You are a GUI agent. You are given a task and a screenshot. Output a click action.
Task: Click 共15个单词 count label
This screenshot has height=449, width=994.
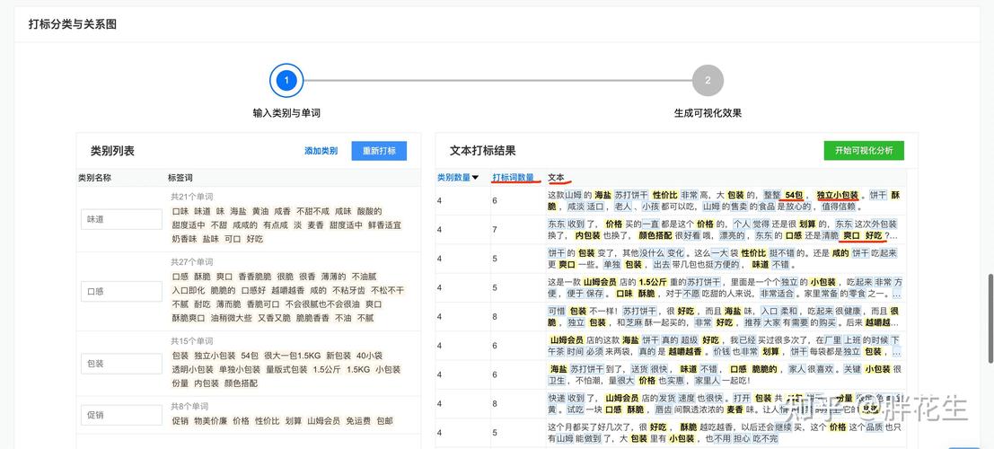(x=191, y=341)
